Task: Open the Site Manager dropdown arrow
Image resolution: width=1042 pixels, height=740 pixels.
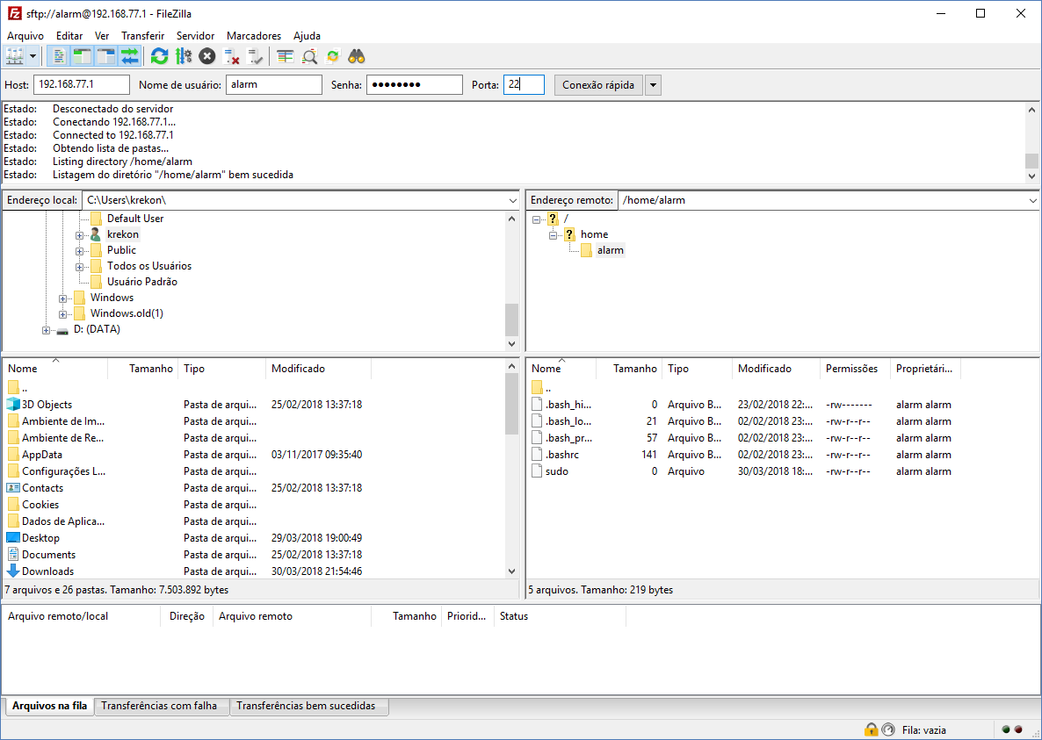Action: tap(33, 56)
